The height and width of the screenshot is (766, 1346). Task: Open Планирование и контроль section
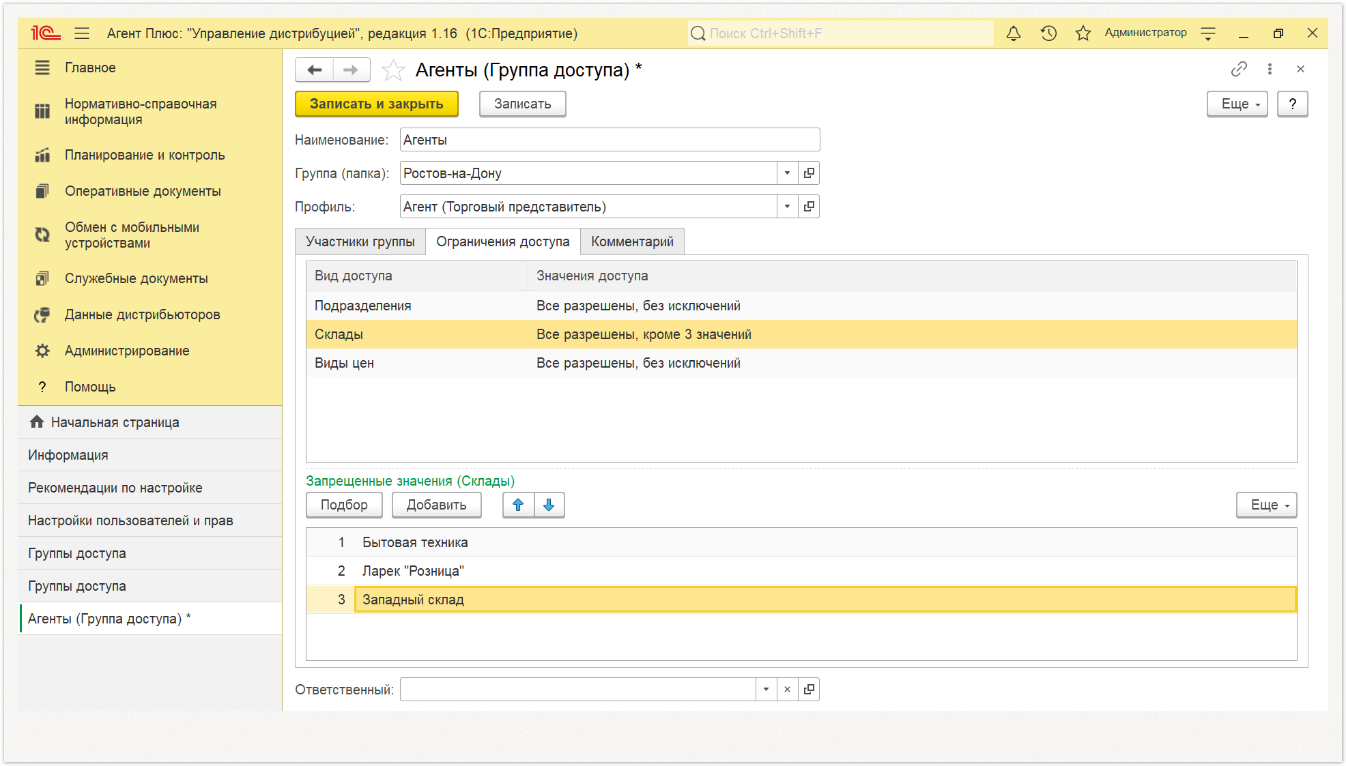[150, 155]
